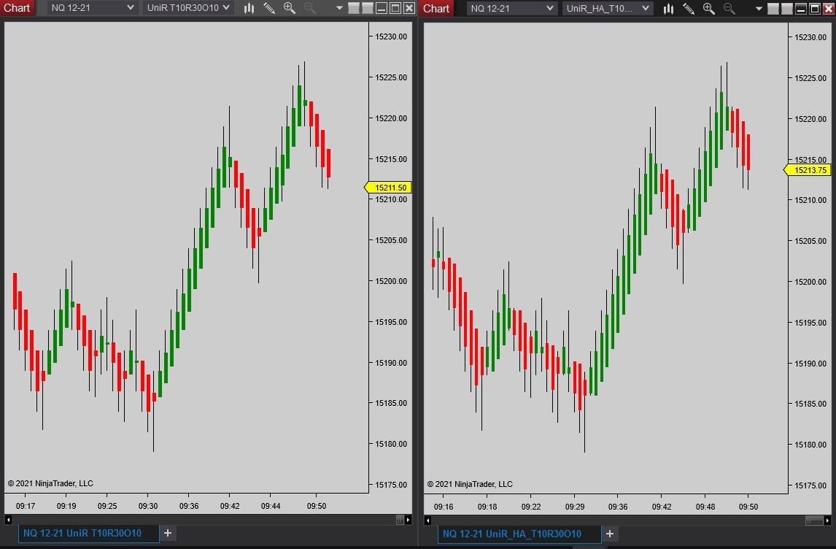Image resolution: width=836 pixels, height=549 pixels.
Task: Click second gray link square, right chart
Action: pyautogui.click(x=787, y=8)
